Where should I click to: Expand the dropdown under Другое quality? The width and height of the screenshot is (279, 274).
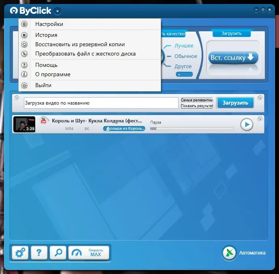pyautogui.click(x=184, y=75)
